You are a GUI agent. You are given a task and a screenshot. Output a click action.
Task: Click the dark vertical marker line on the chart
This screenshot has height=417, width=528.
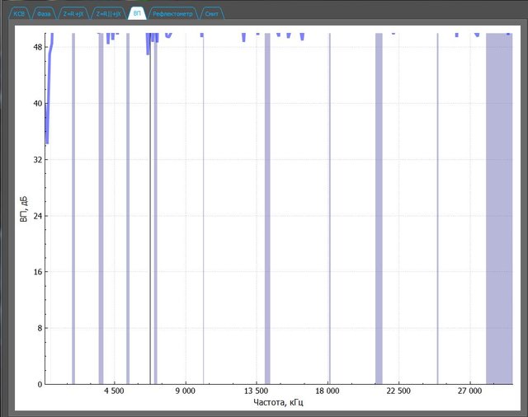[150, 206]
